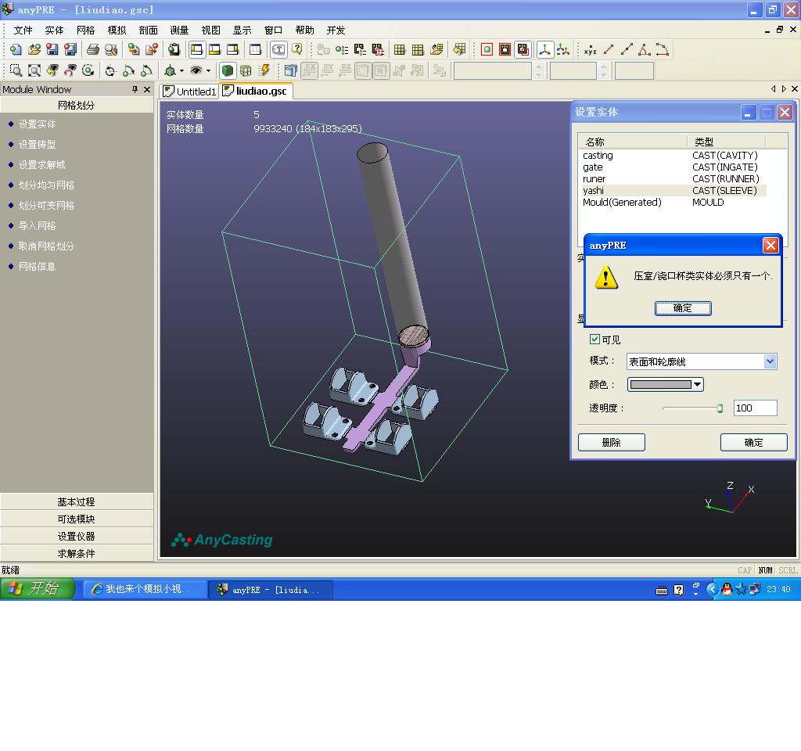Collapse the 网格划分 module section header

pos(77,106)
